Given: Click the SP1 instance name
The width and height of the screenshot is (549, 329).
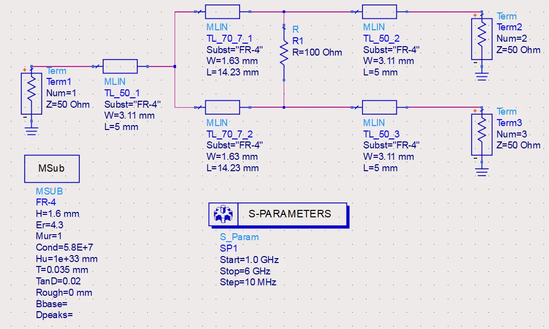Looking at the screenshot, I should (229, 249).
